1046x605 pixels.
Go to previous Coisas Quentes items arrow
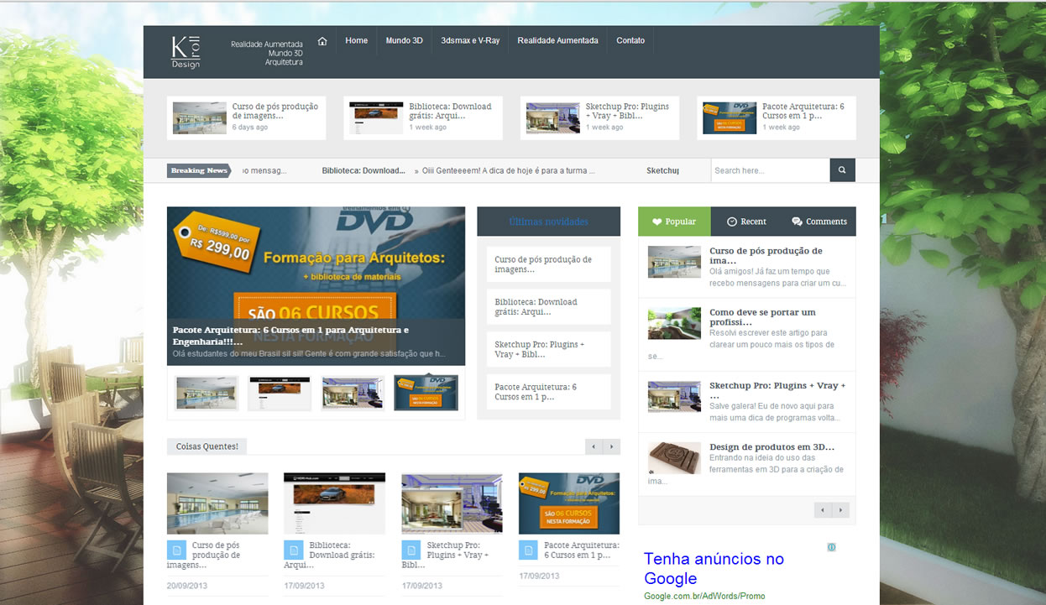point(594,446)
